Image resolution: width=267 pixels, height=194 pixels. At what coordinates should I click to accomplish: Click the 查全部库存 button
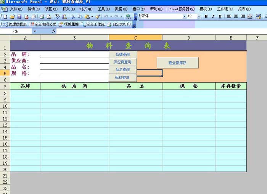177,63
